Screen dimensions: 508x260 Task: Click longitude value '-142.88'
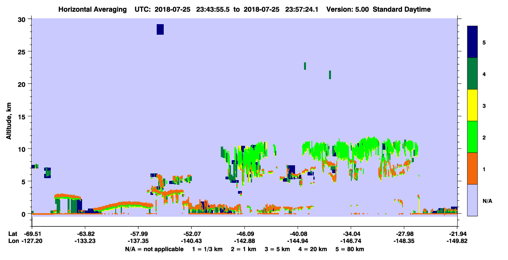(x=244, y=241)
